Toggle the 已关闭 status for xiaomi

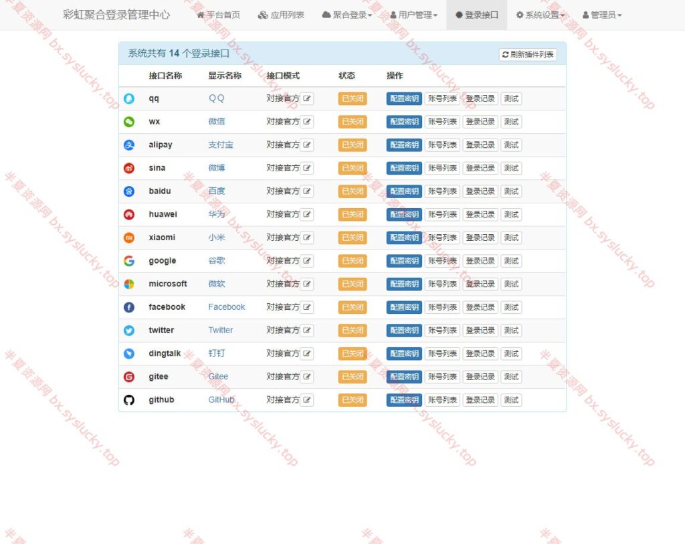[353, 238]
